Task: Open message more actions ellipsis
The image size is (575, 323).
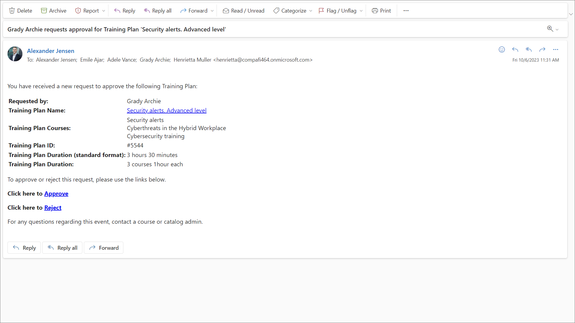Action: pyautogui.click(x=556, y=50)
